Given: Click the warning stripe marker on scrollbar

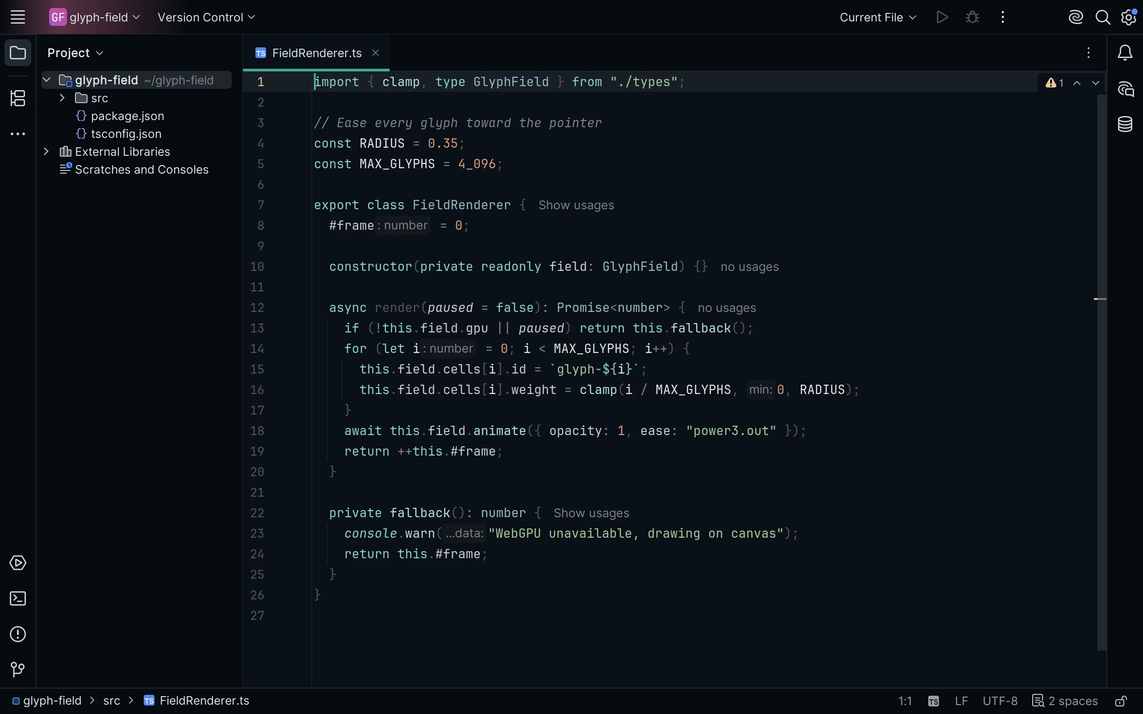Looking at the screenshot, I should (1100, 299).
